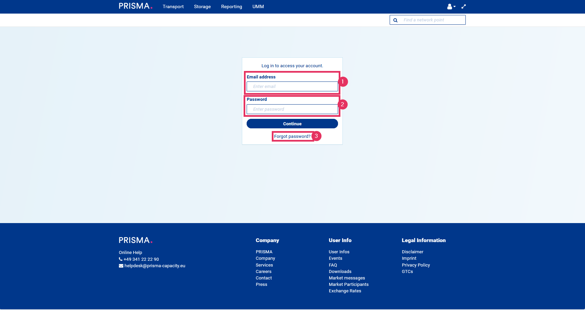Open the user account dropdown icon
585x310 pixels.
[451, 6]
